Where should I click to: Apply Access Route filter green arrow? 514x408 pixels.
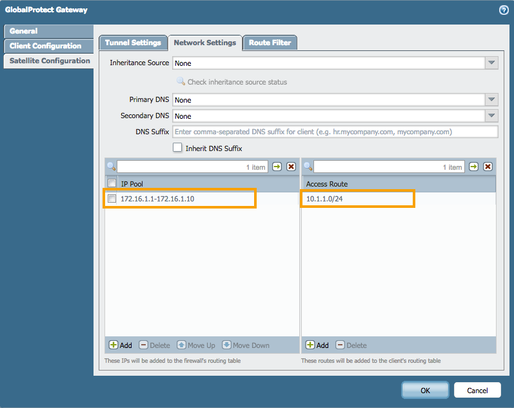point(473,167)
